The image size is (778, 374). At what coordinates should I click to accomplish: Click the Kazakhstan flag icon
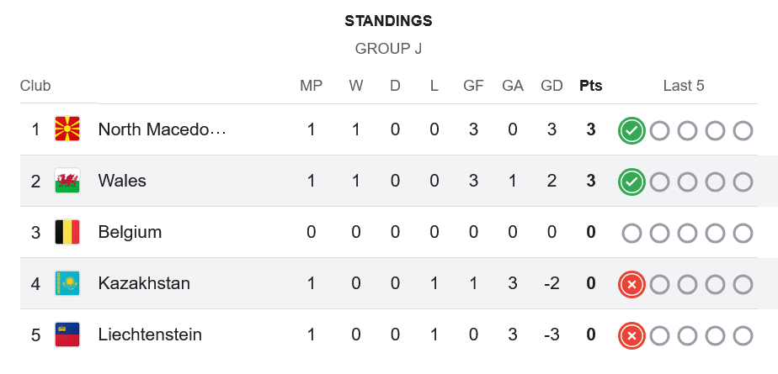[67, 283]
